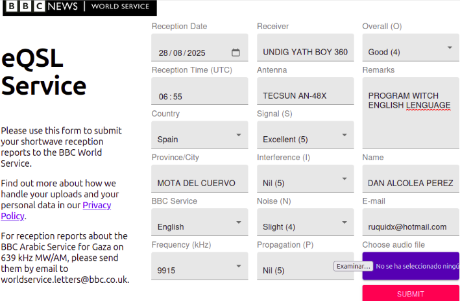Click the BBC News World Service logo
This screenshot has width=460, height=301.
pos(79,8)
